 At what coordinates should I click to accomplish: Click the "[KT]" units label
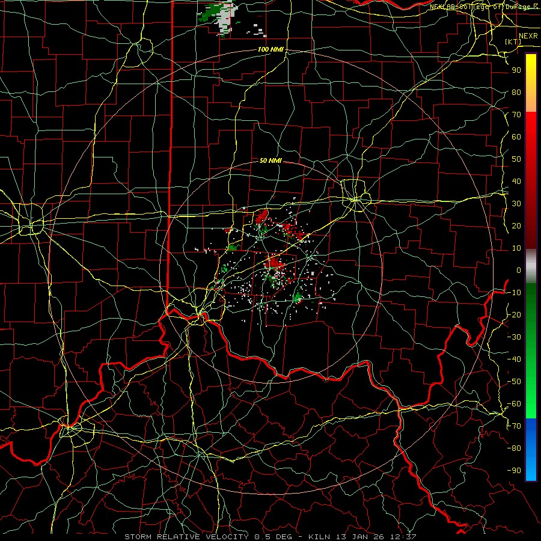pyautogui.click(x=512, y=41)
